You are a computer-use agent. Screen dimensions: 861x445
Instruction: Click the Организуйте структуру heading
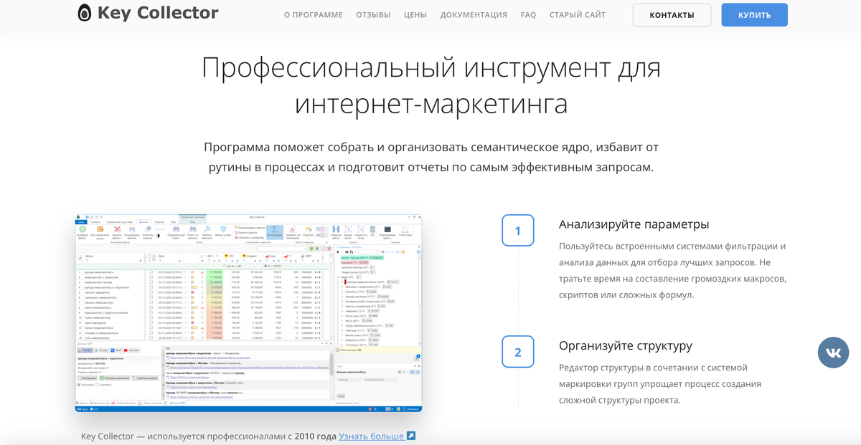coord(626,345)
